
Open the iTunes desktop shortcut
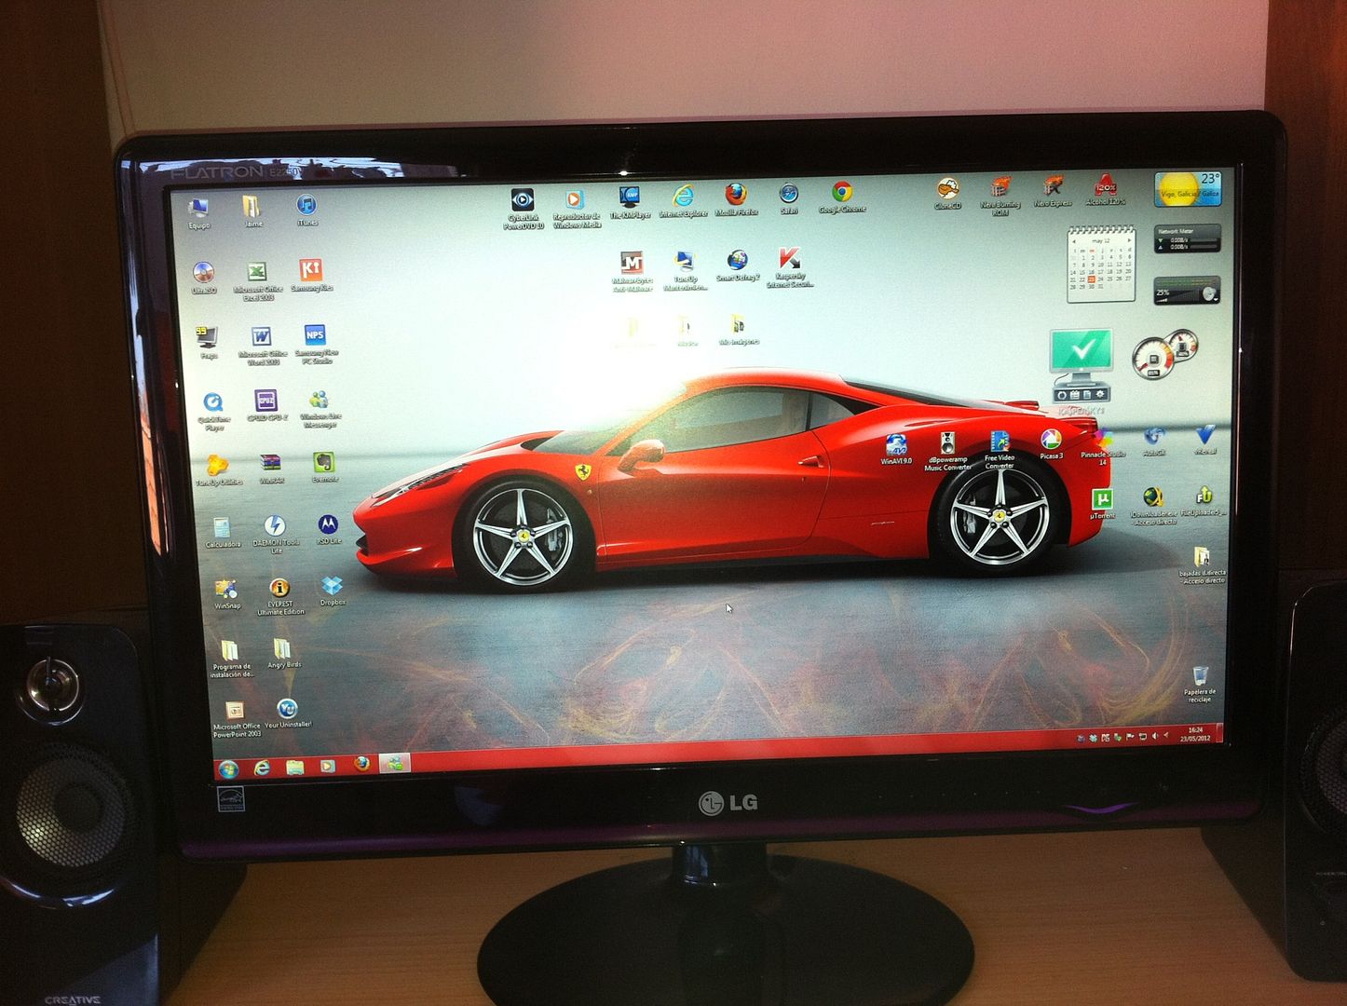coord(306,207)
